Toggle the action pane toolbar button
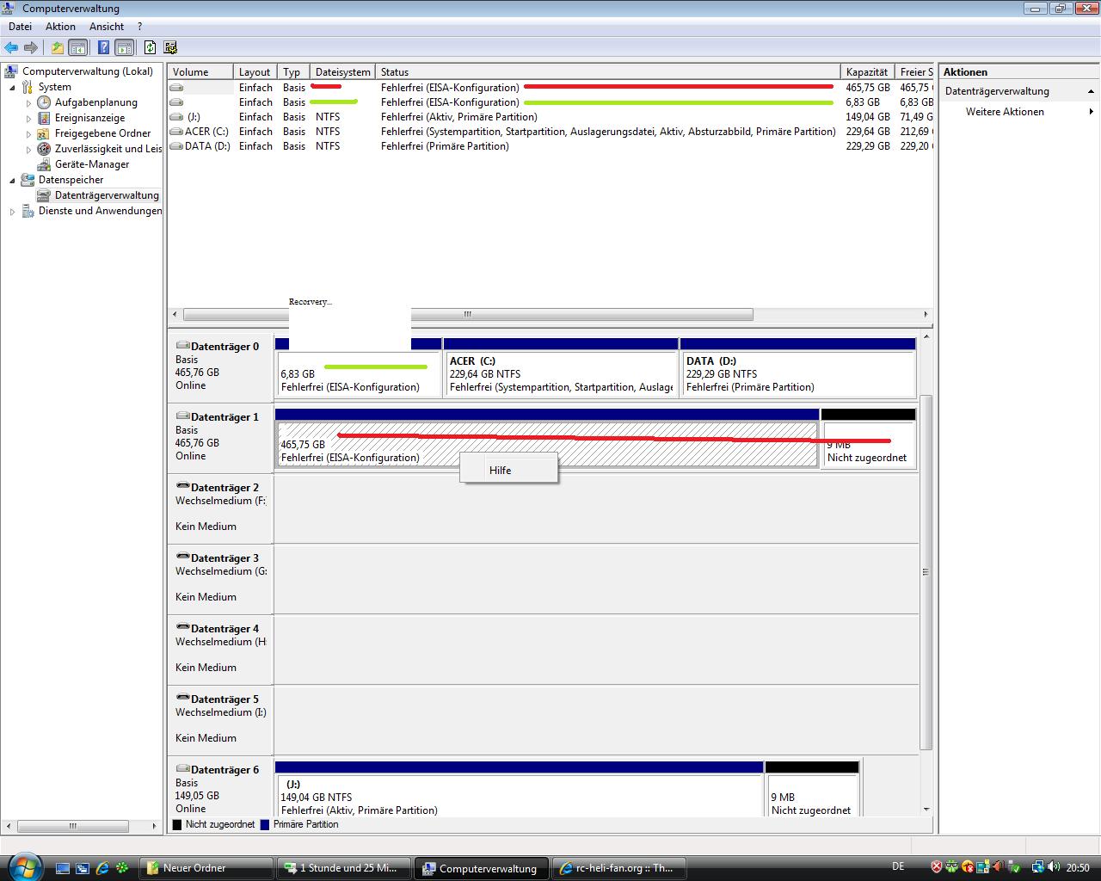Screen dimensions: 1101x881 tap(125, 48)
